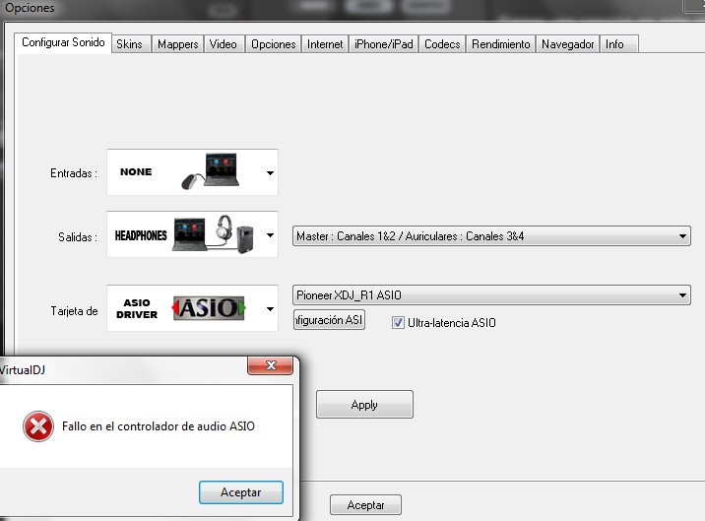Screen dimensions: 705x521
Task: Click the laptop-with-mouse image for Entradas
Action: [210, 171]
